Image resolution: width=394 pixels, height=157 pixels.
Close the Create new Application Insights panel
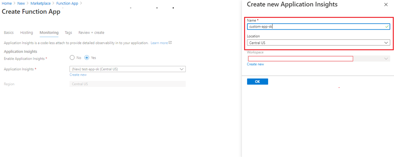click(x=386, y=5)
